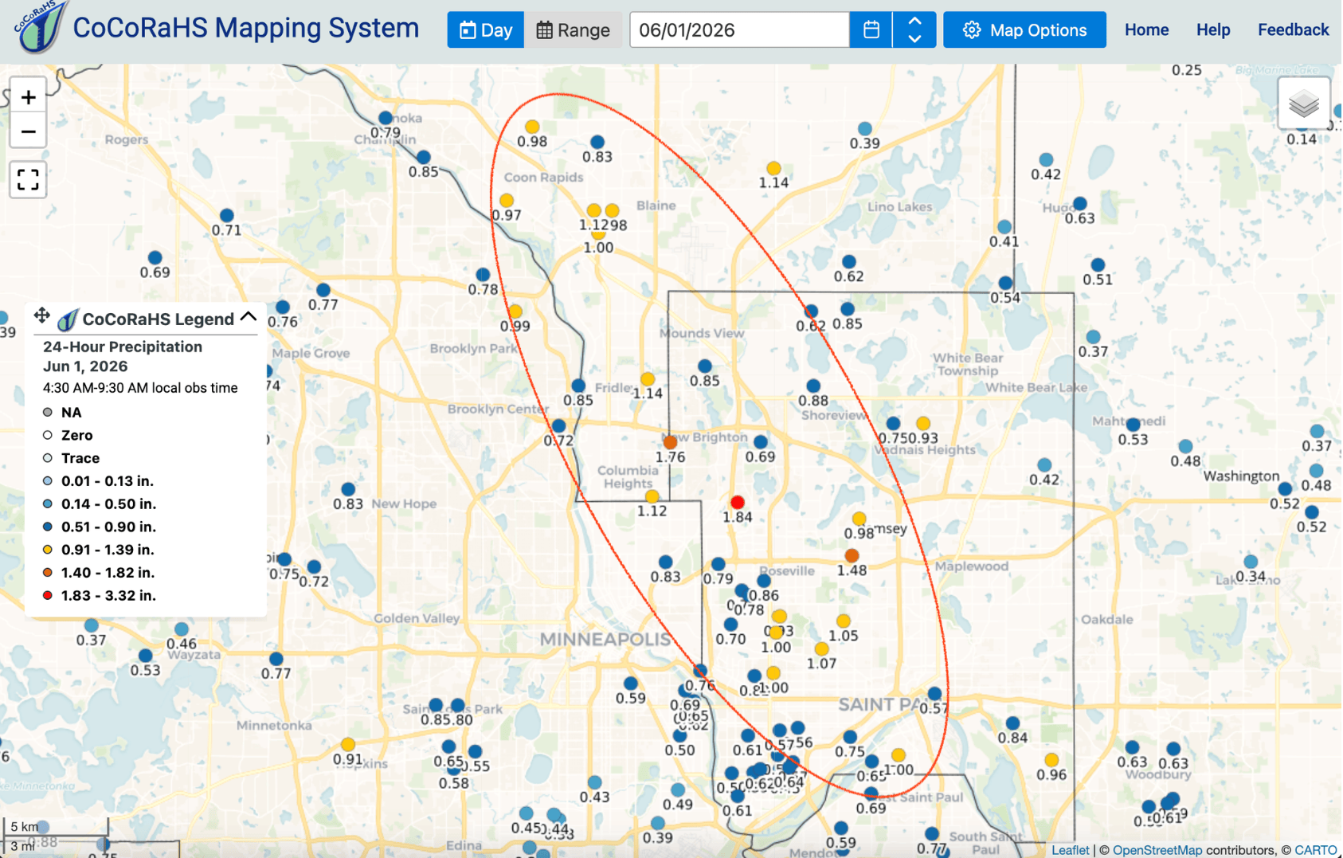
Task: Click the blue 0.54 station marker
Action: point(1005,283)
